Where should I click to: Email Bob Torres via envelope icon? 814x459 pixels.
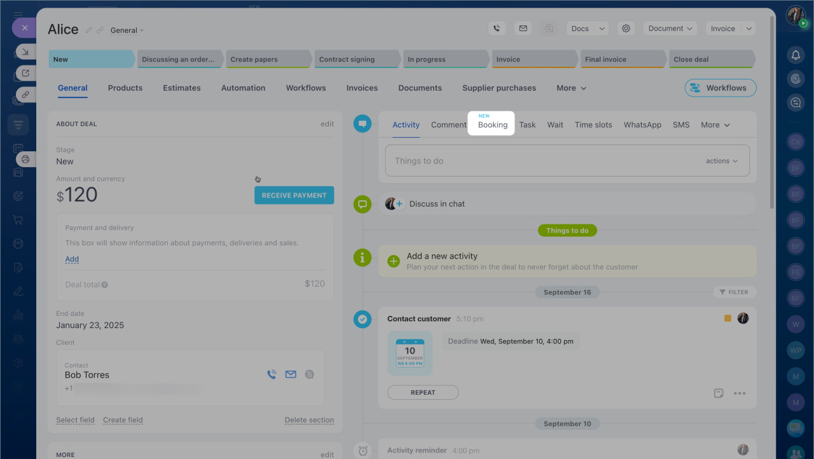coord(291,374)
